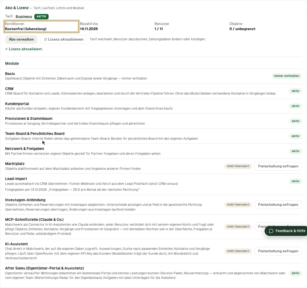This screenshot has width=307, height=288.
Task: Click the "nicht lizenziert" badge for MCP-Schnittstelle
Action: pyautogui.click(x=238, y=227)
